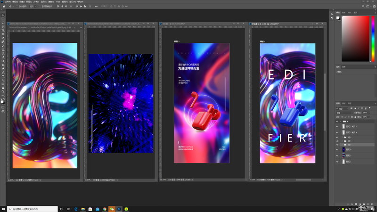
Task: Toggle Quick Mask mode icon
Action: click(3, 107)
